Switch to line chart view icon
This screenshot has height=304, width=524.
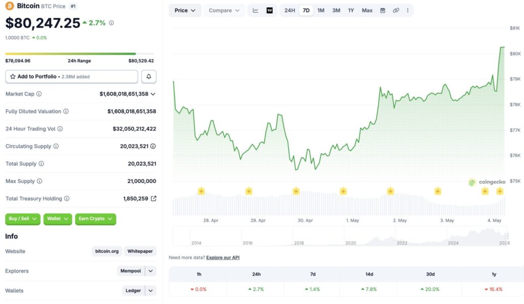255,10
